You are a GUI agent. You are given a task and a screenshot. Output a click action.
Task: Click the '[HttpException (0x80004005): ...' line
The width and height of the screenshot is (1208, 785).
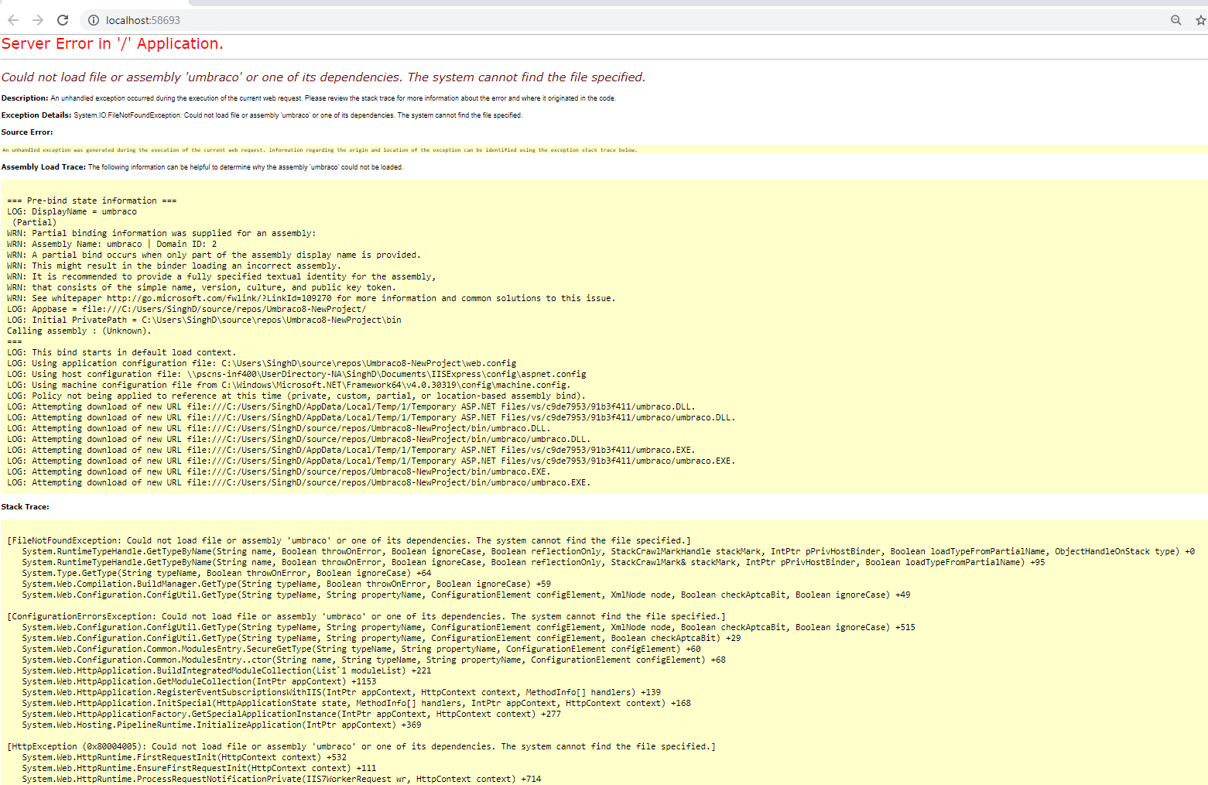coord(361,747)
